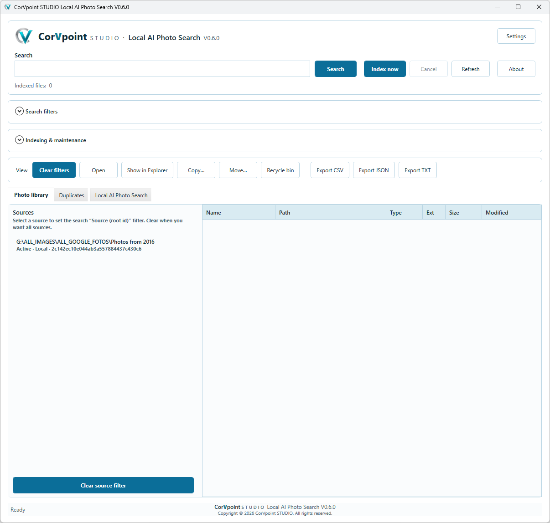Switch to the Duplicates tab

coord(72,195)
